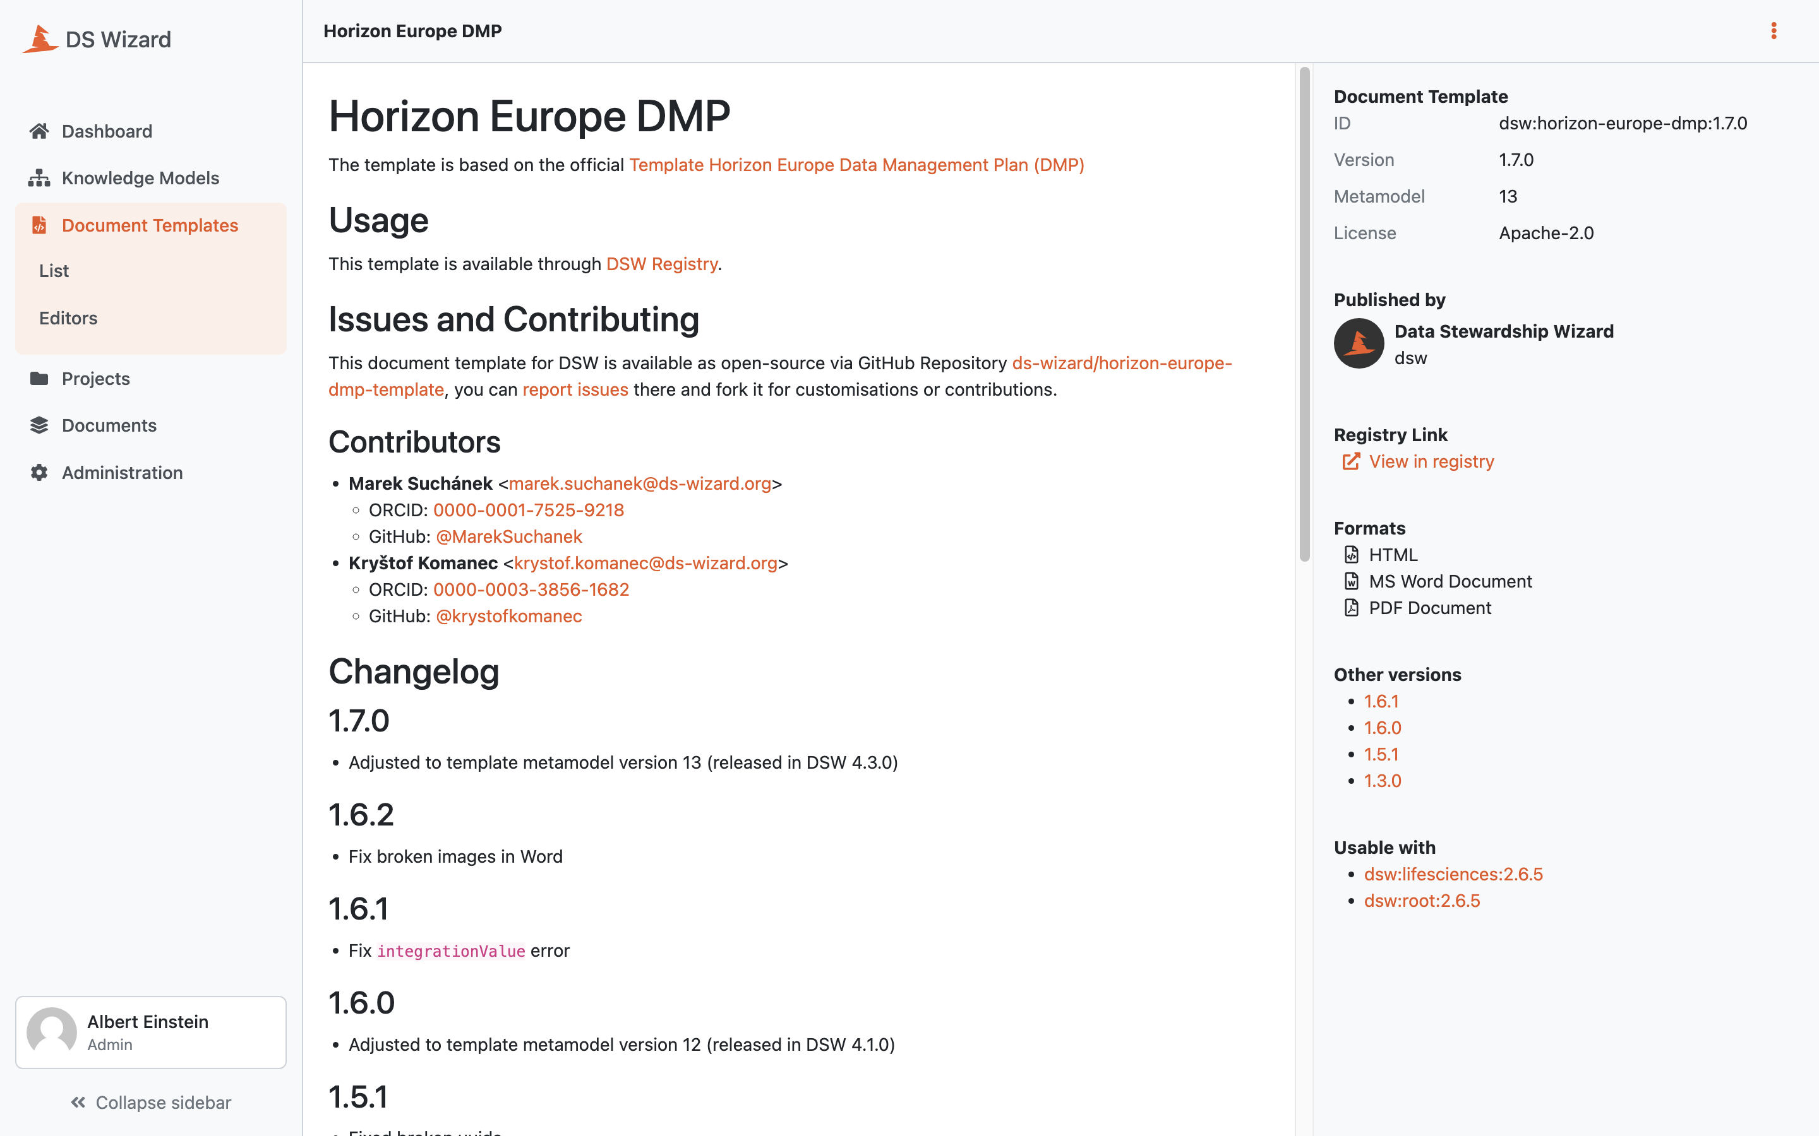
Task: Click the MS Word Document format label
Action: (1450, 581)
